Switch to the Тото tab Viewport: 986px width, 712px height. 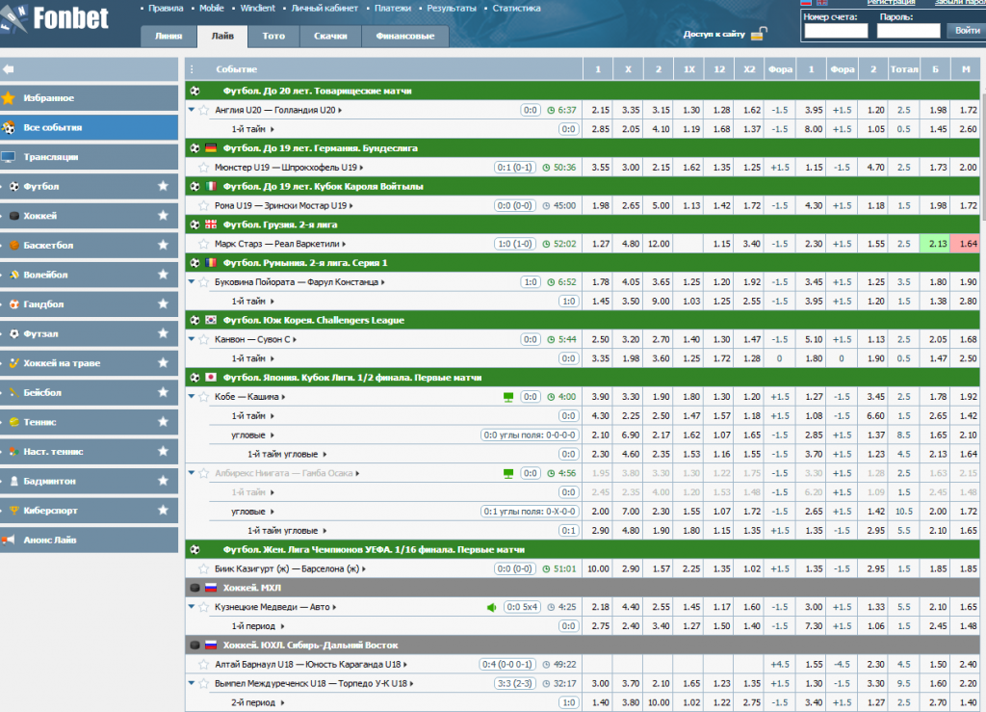pos(273,37)
